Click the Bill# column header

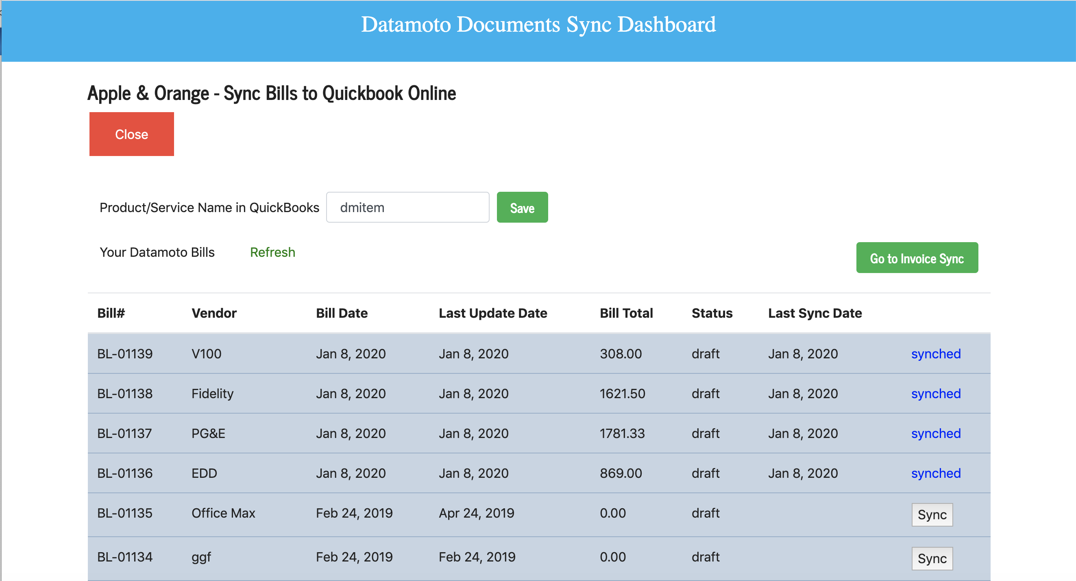[x=111, y=313]
